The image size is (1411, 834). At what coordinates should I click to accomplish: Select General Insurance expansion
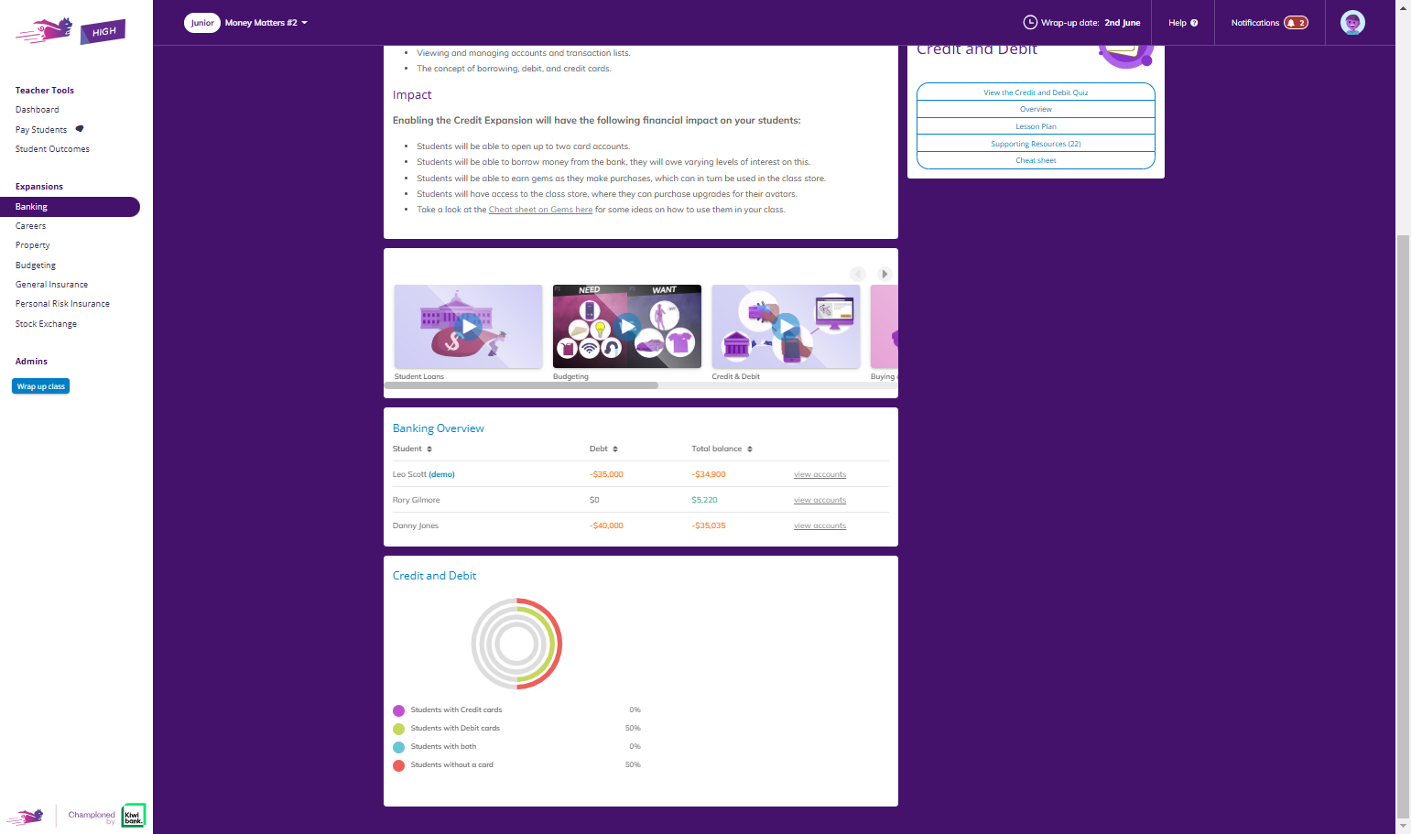click(52, 285)
